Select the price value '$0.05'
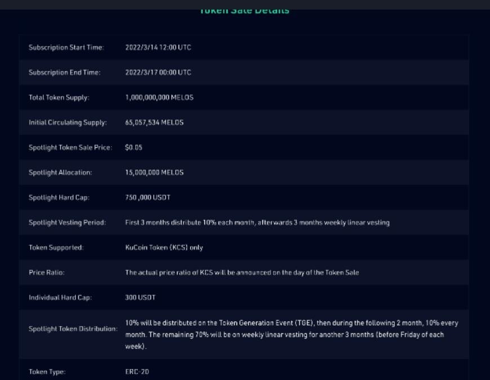 point(133,147)
